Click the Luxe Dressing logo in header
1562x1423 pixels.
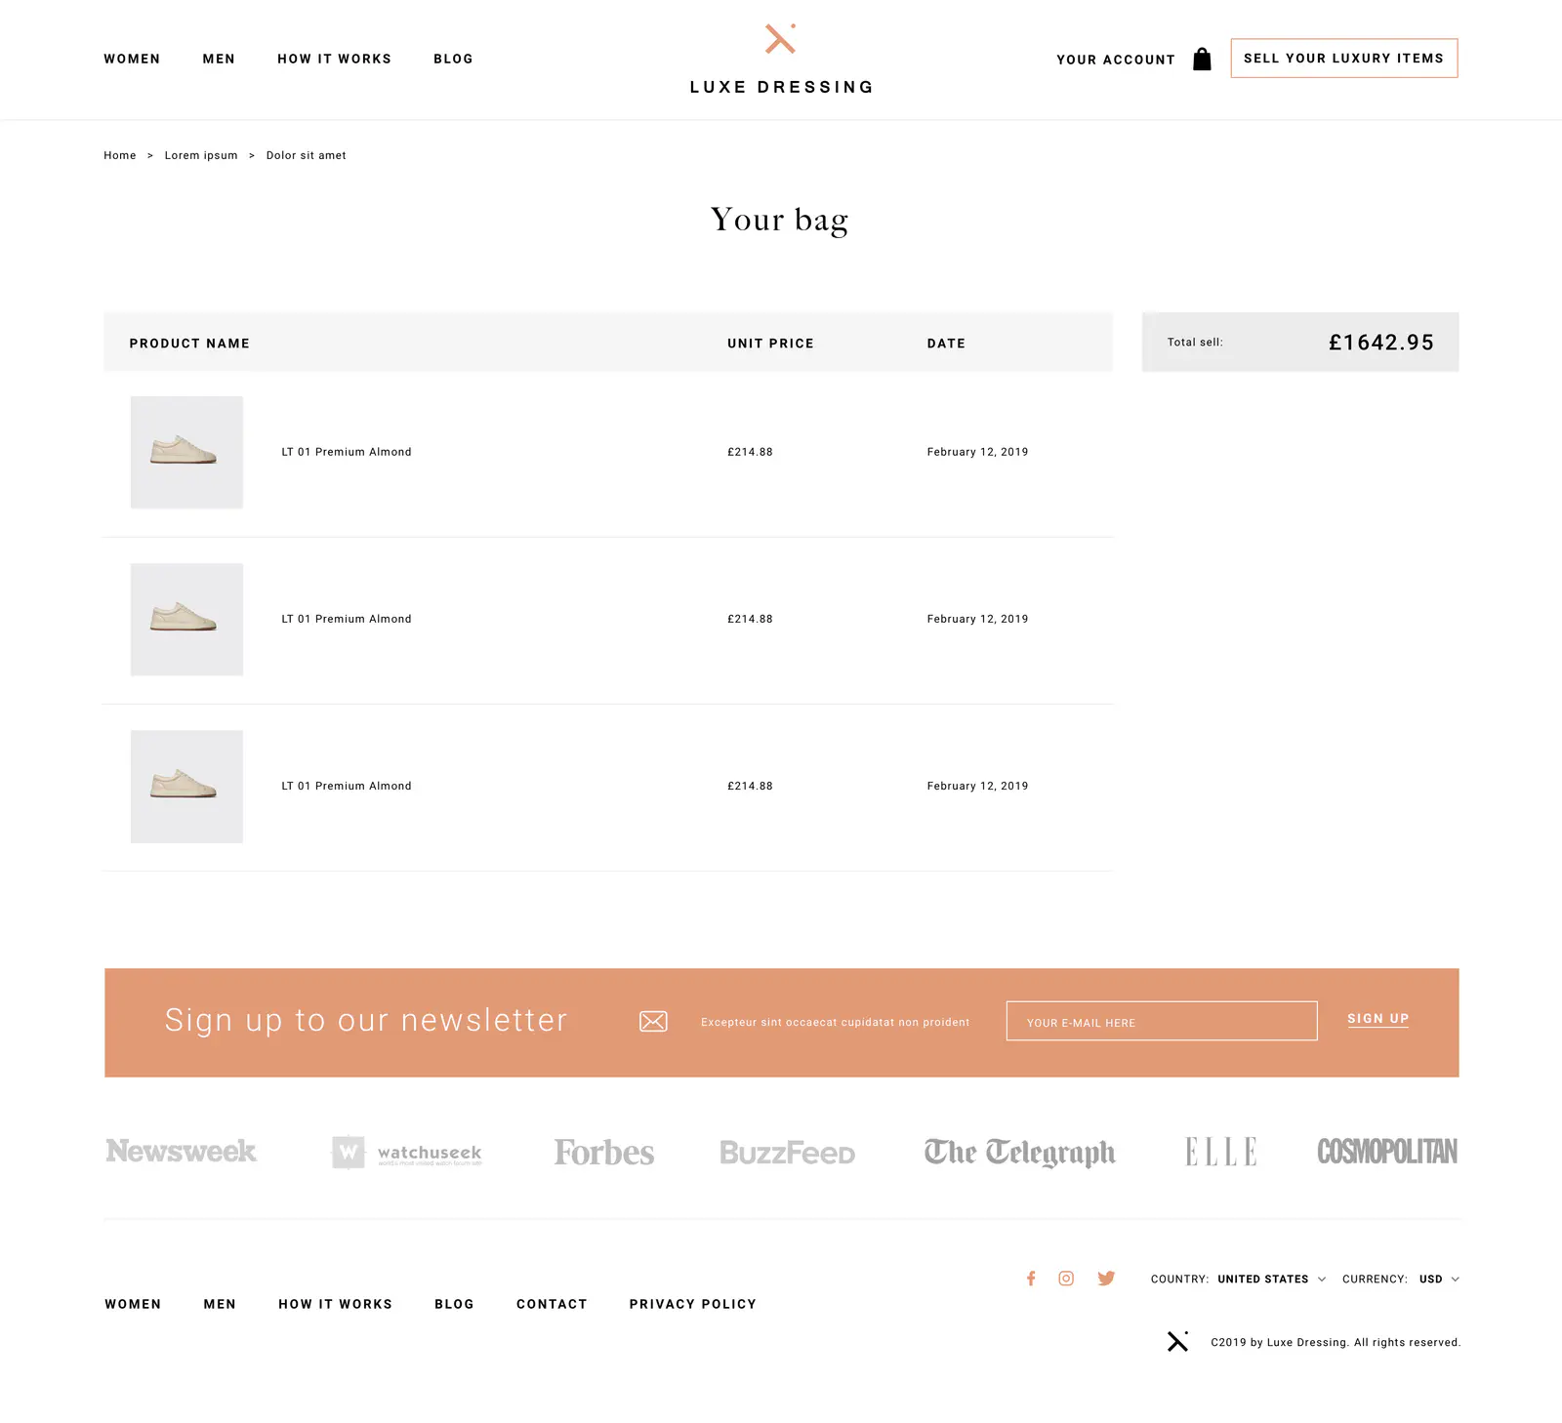[x=781, y=60]
